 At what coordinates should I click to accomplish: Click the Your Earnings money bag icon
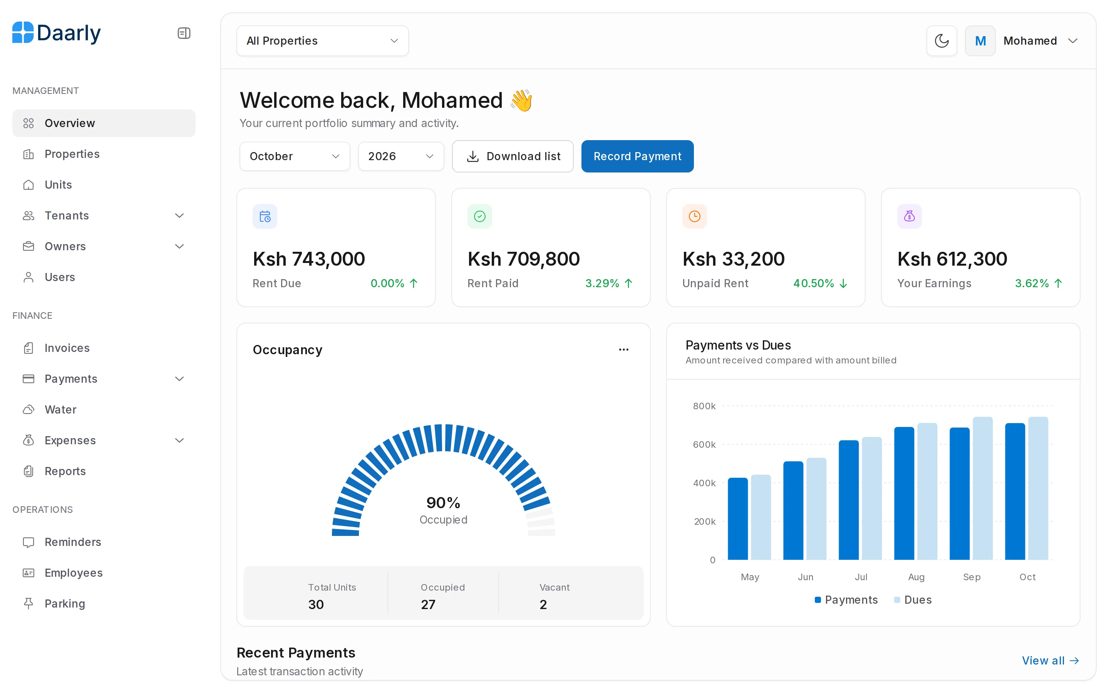909,216
